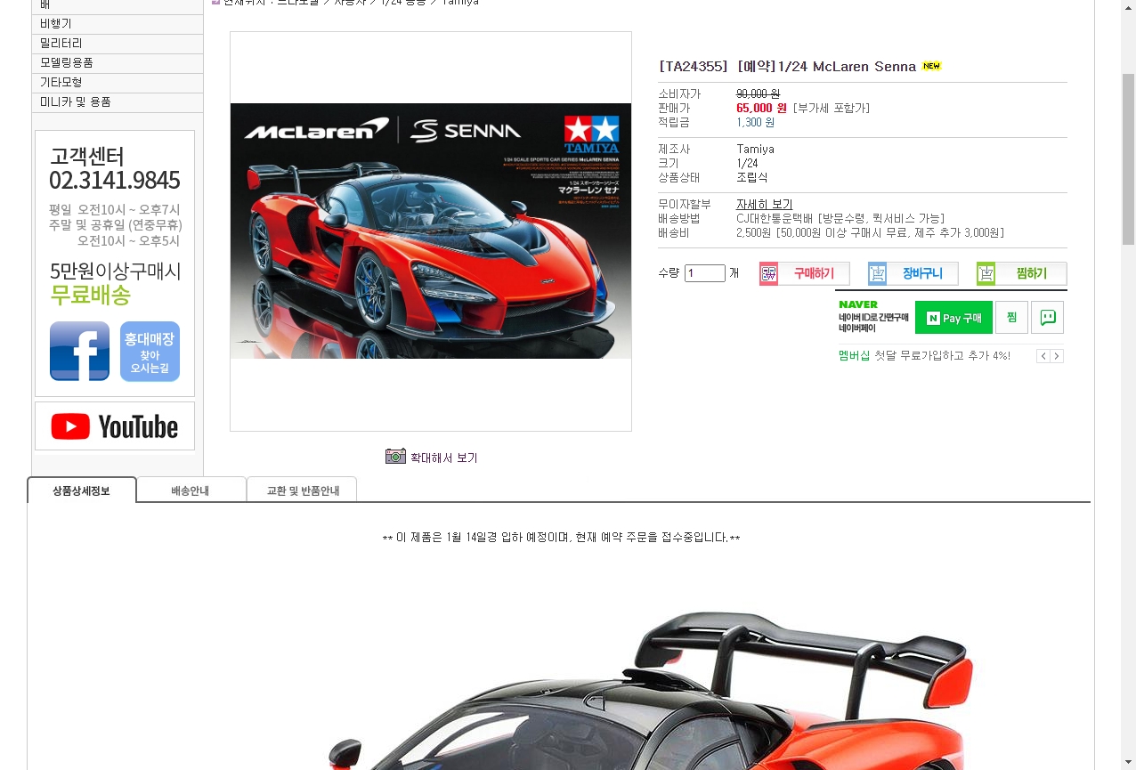1136x770 pixels.
Task: Buy with the green N Pay 구매 button
Action: [x=953, y=318]
